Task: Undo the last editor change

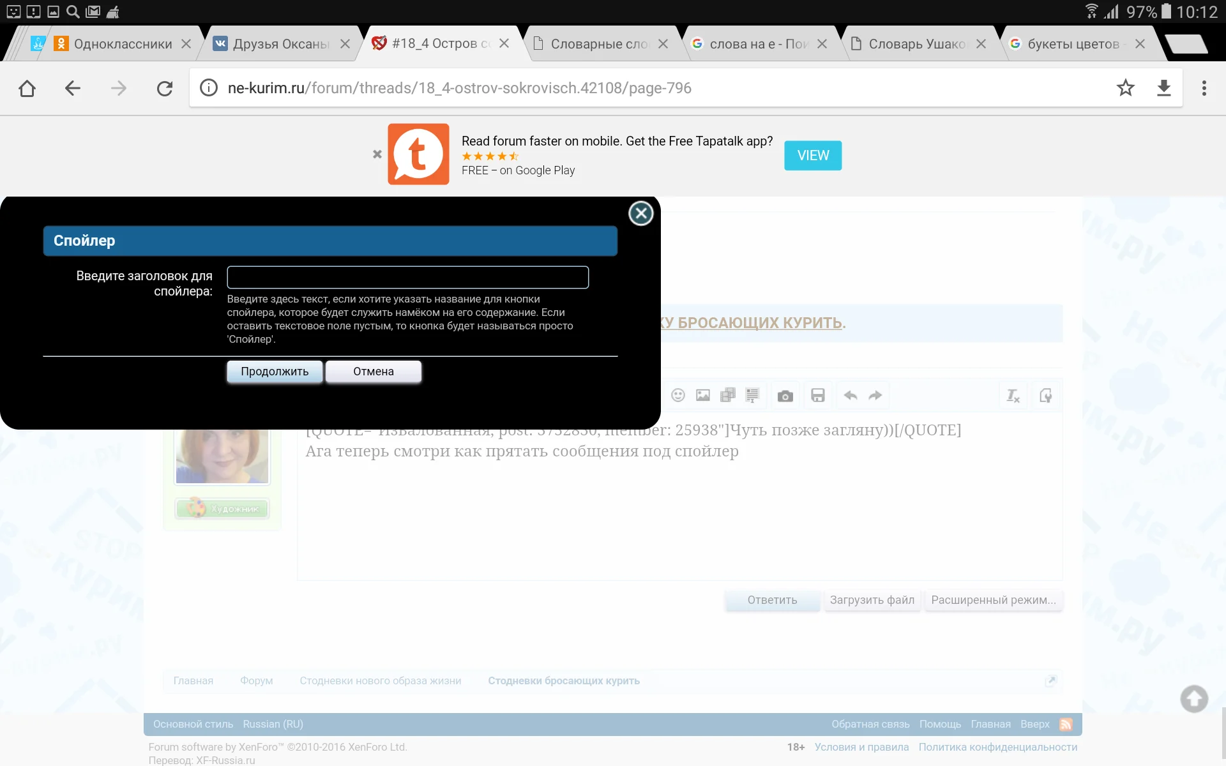Action: (849, 395)
